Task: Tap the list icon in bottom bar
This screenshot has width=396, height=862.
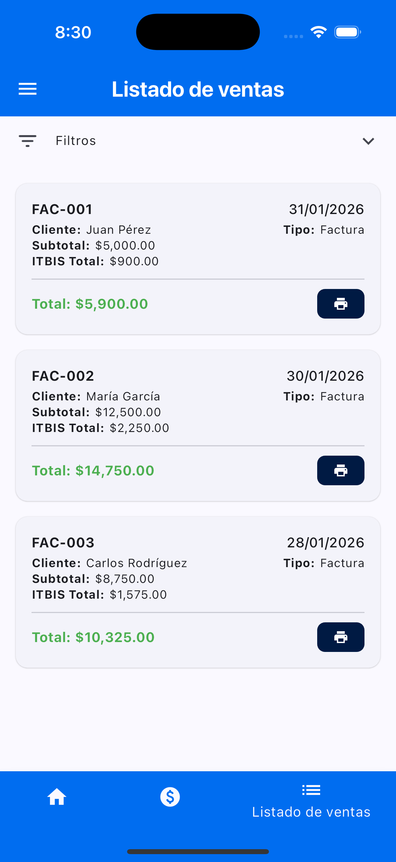Action: click(x=311, y=790)
